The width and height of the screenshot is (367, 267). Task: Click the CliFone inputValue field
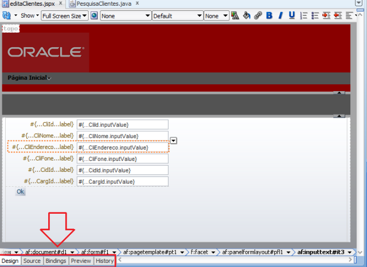point(123,159)
